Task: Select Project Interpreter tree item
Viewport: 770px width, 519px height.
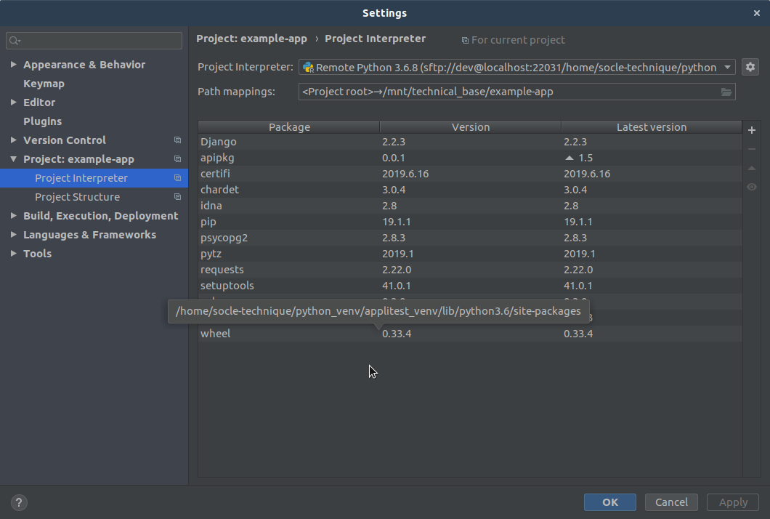Action: click(94, 178)
